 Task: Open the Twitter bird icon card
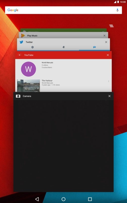click(22, 42)
